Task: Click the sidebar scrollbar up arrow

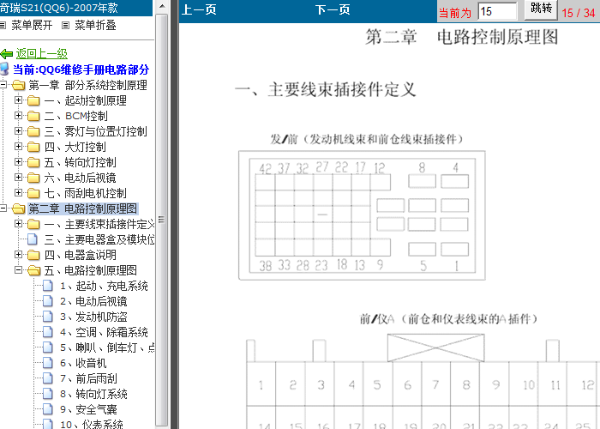Action: (162, 6)
